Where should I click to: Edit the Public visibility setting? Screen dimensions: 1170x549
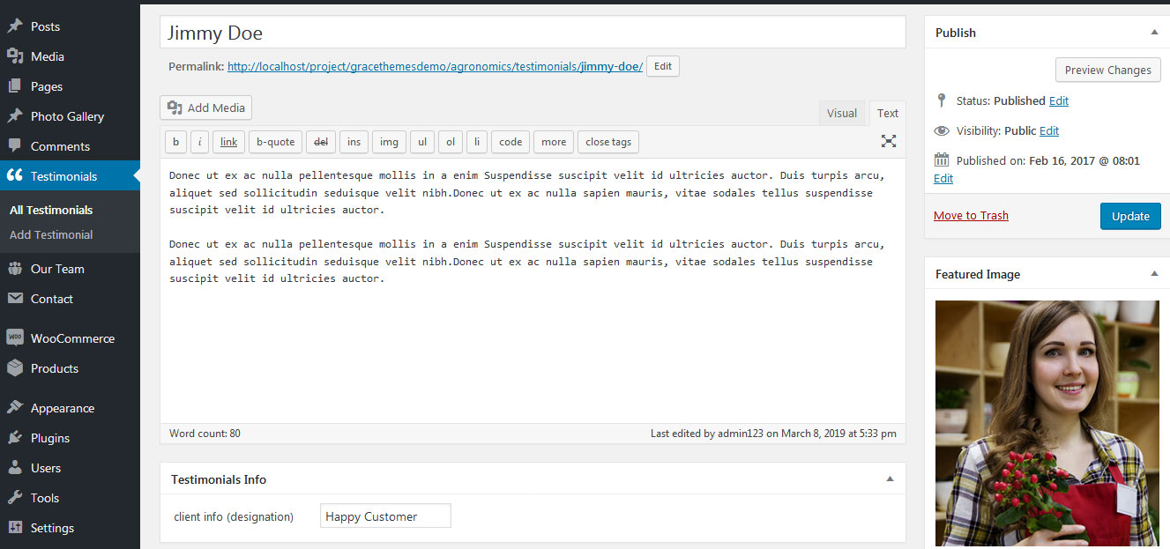point(1049,130)
